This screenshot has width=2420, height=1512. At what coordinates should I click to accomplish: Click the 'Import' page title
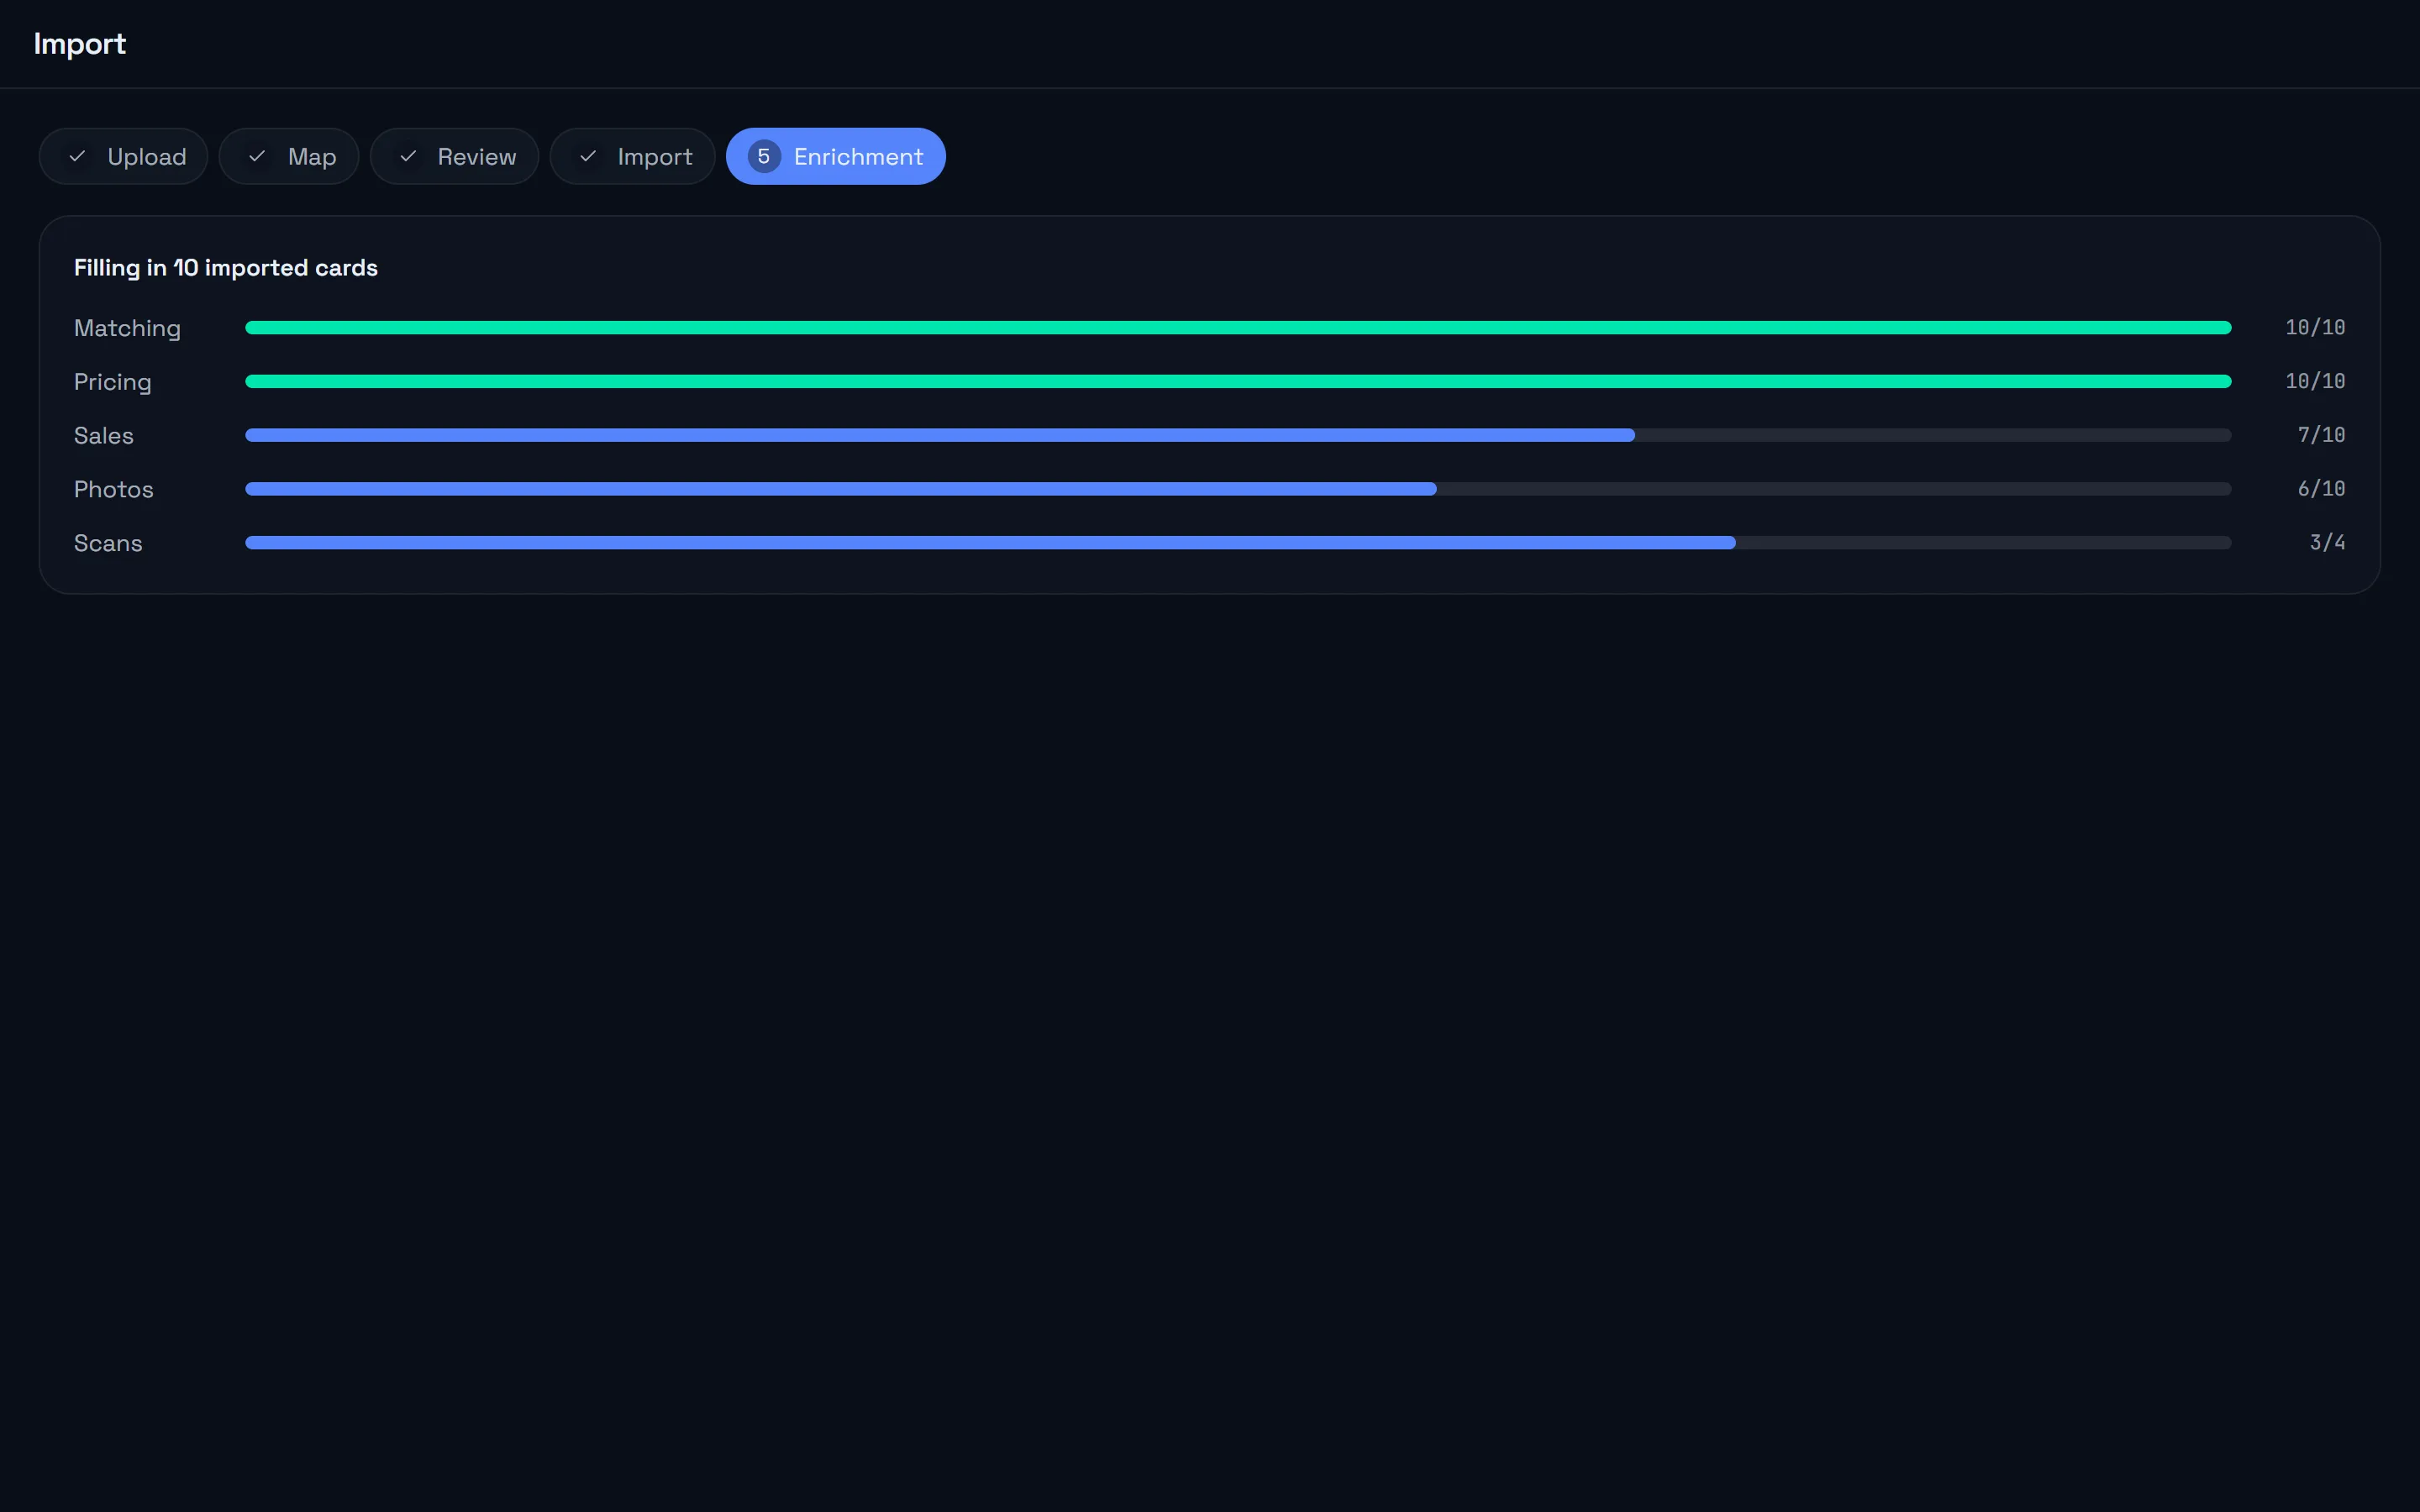[80, 44]
